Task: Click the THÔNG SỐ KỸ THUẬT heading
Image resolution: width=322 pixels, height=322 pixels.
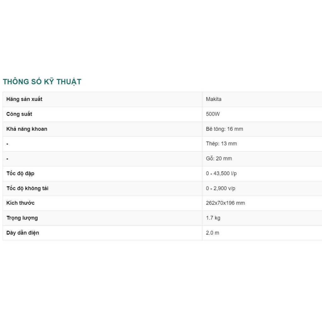Action: tap(42, 82)
